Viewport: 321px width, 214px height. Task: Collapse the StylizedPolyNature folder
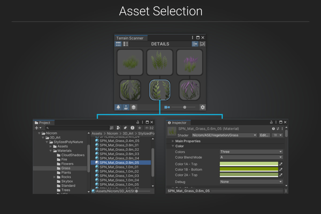click(47, 142)
